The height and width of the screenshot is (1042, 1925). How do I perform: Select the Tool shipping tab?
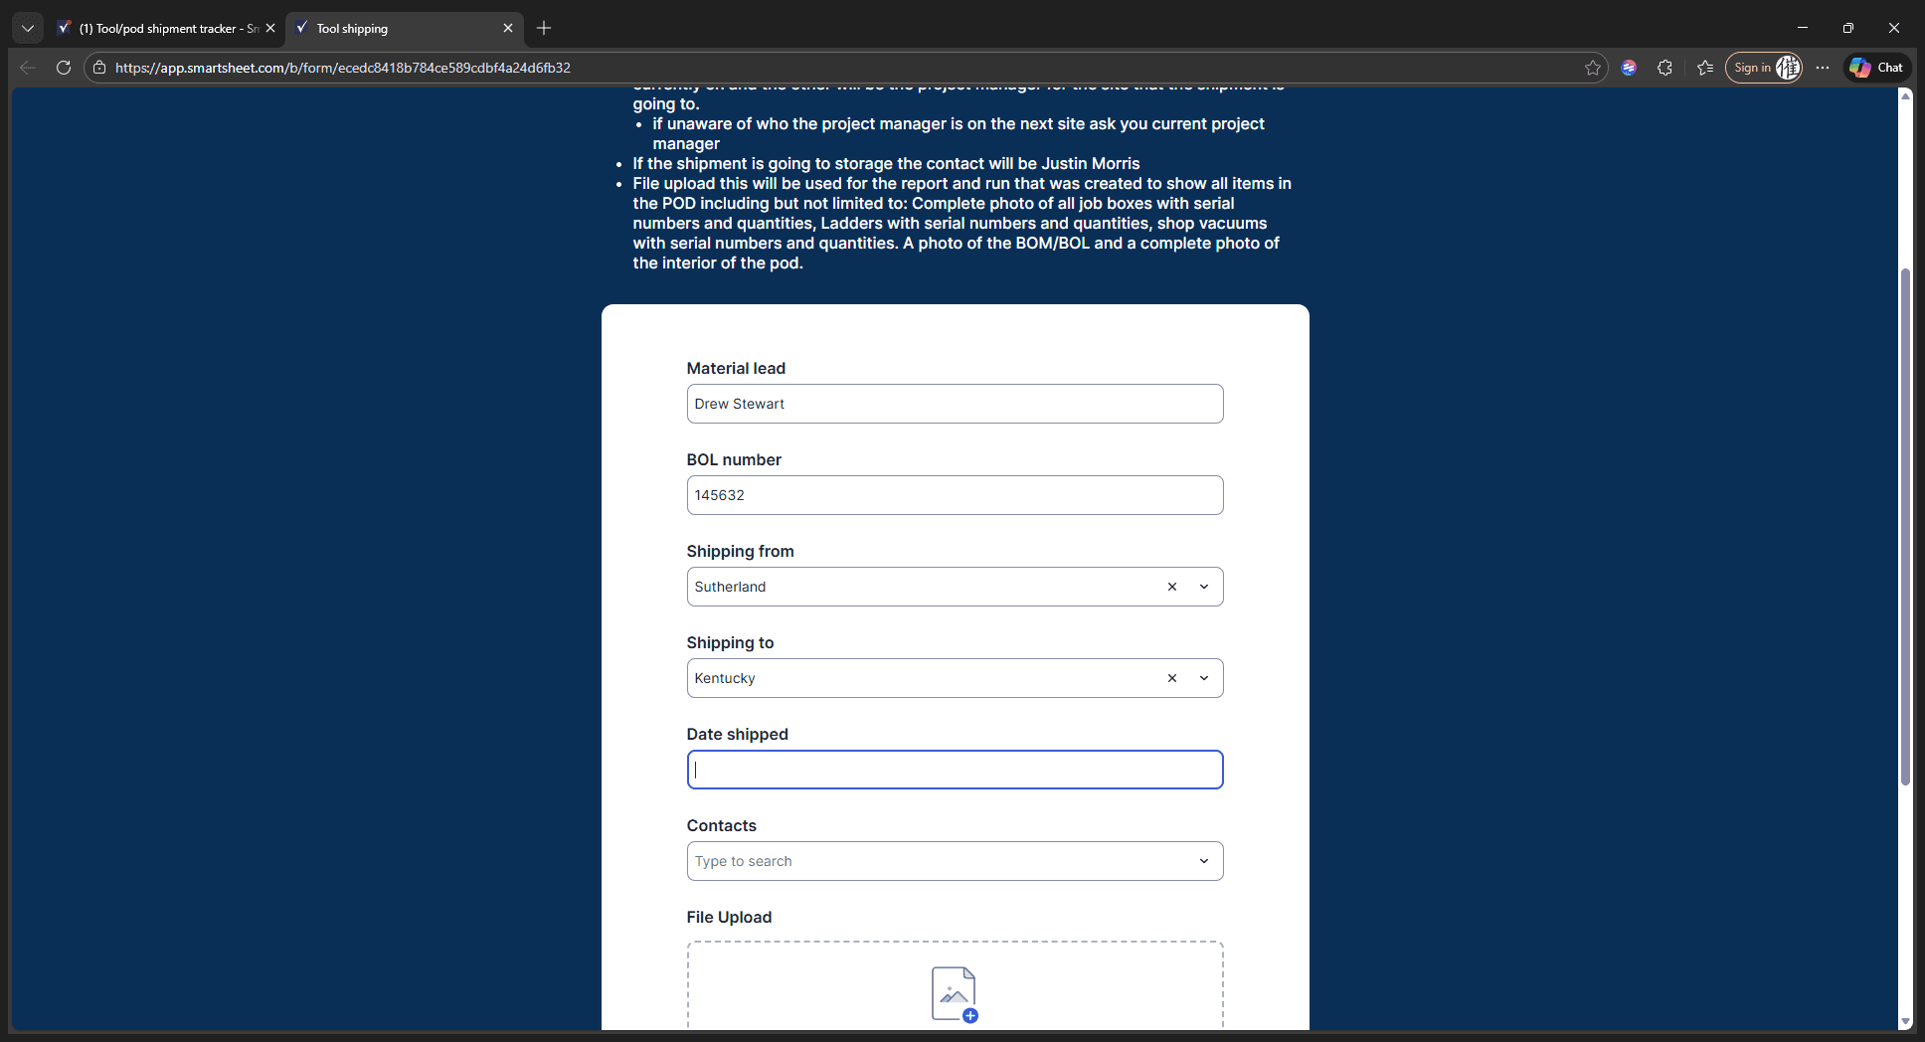(x=405, y=28)
